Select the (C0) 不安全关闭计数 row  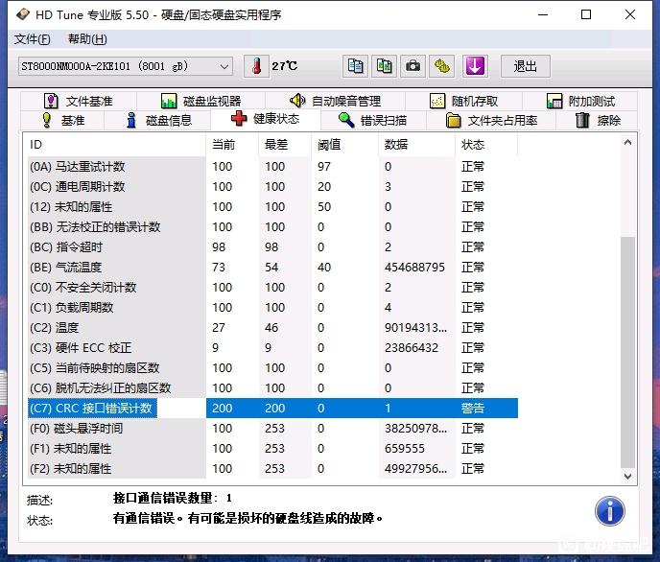click(272, 288)
